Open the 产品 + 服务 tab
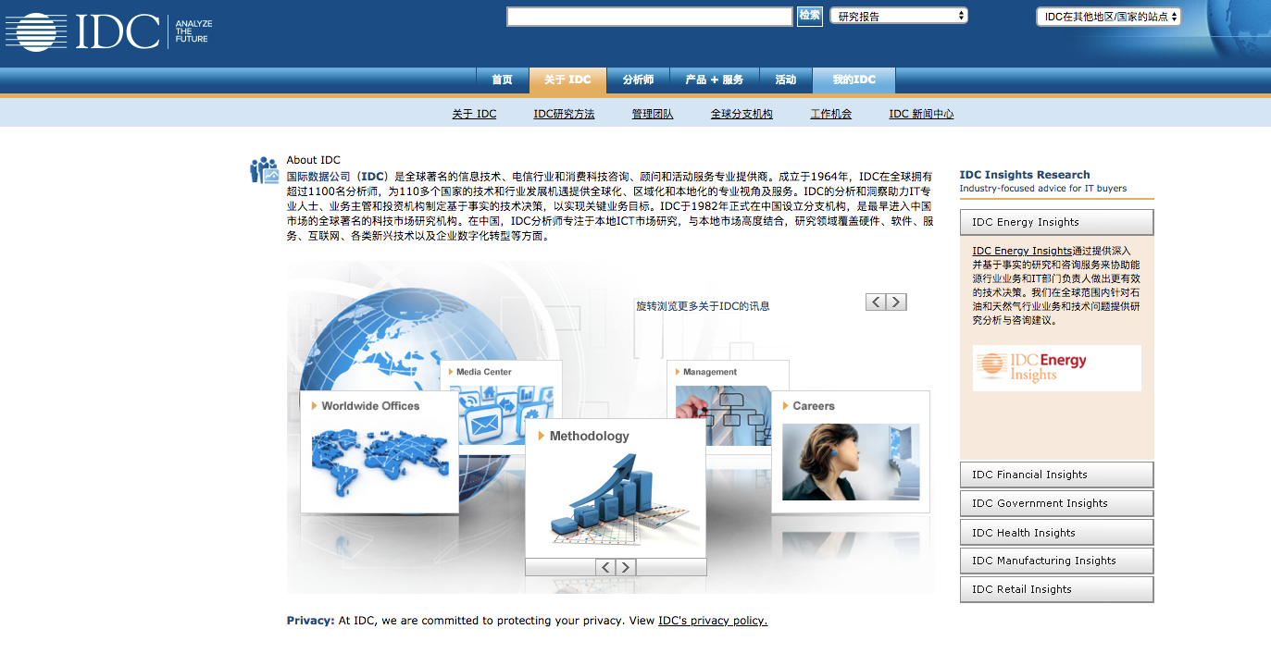 714,80
